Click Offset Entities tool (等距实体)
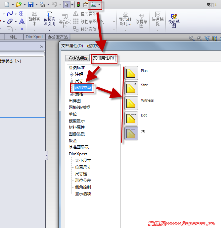221x228 pixels. point(65,21)
